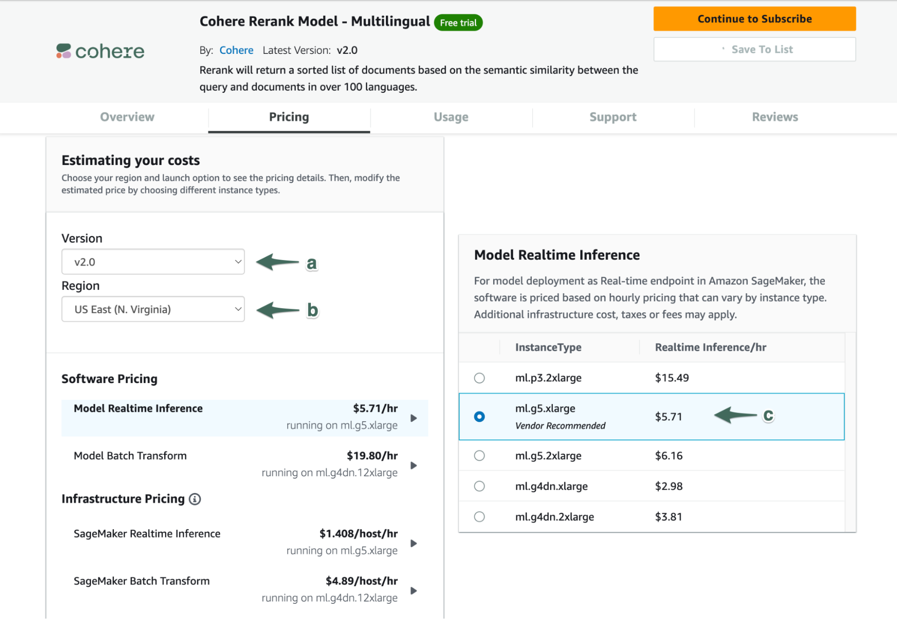This screenshot has height=619, width=897.
Task: Open the Cohere vendor link
Action: point(236,50)
